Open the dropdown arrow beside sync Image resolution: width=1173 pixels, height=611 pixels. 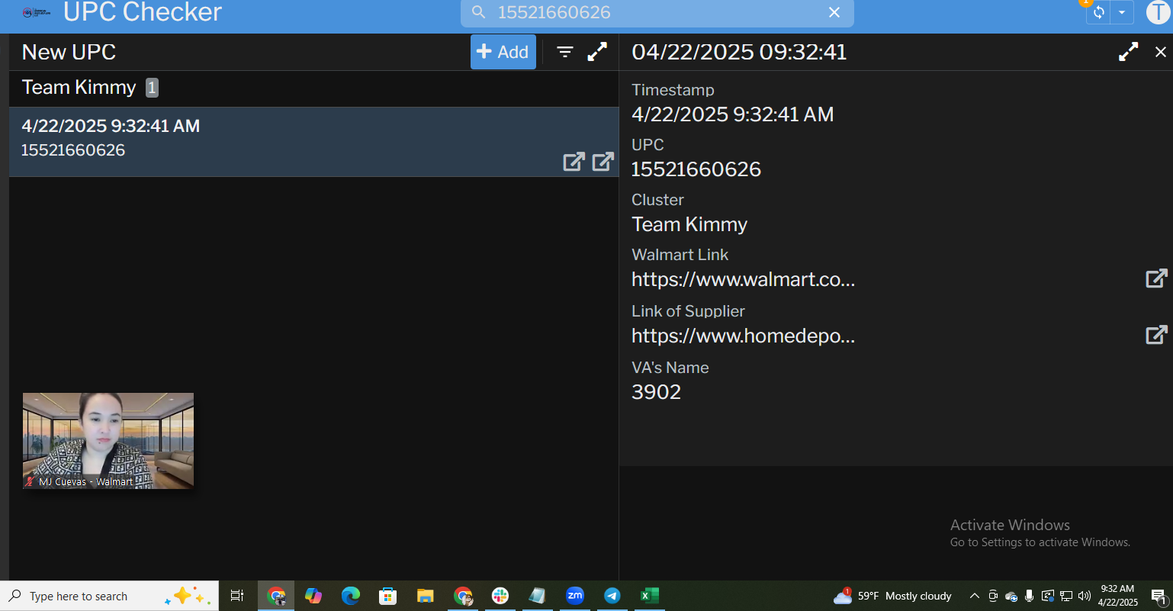point(1121,12)
